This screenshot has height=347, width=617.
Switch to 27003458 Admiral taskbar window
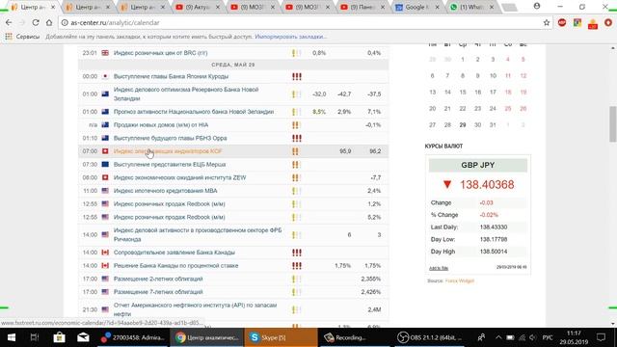click(x=133, y=337)
